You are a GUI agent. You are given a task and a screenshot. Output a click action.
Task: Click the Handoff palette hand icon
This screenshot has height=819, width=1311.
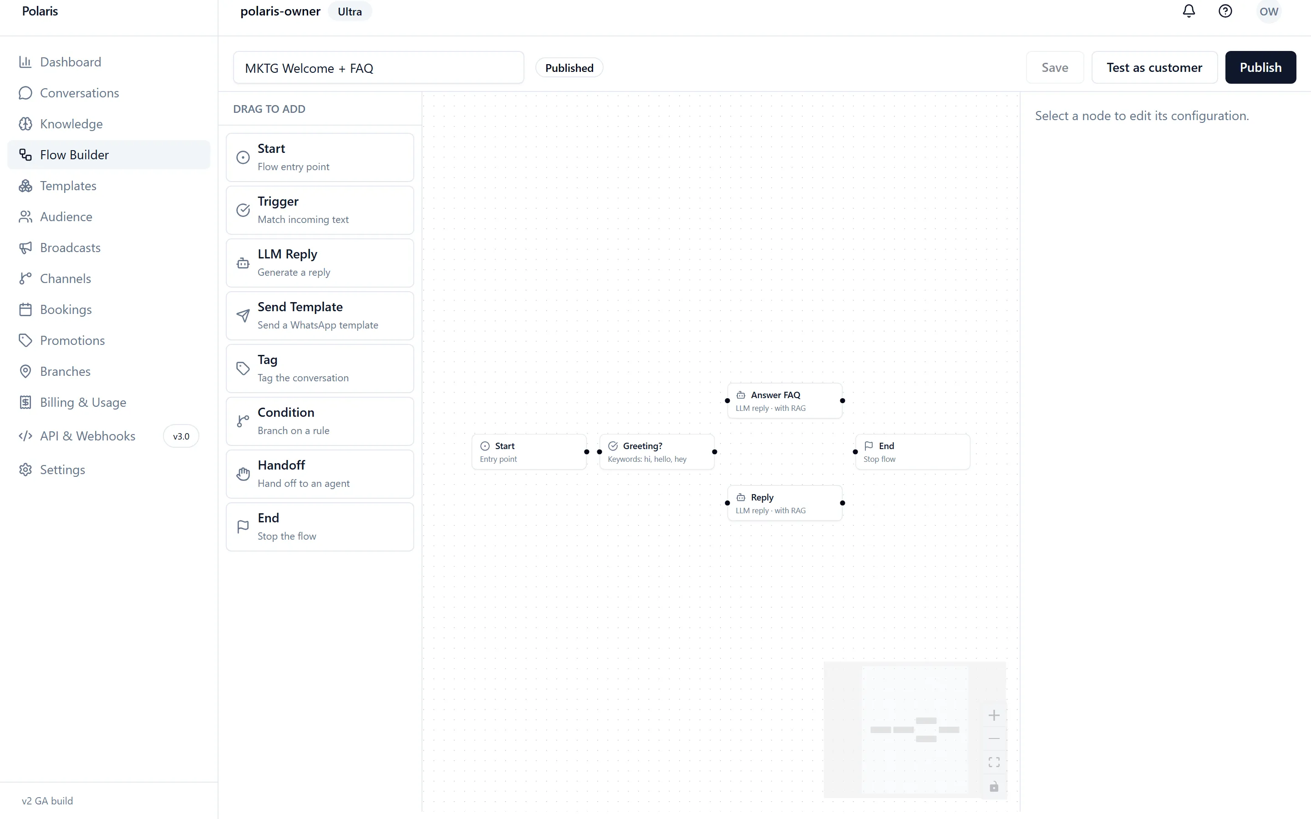(x=243, y=474)
